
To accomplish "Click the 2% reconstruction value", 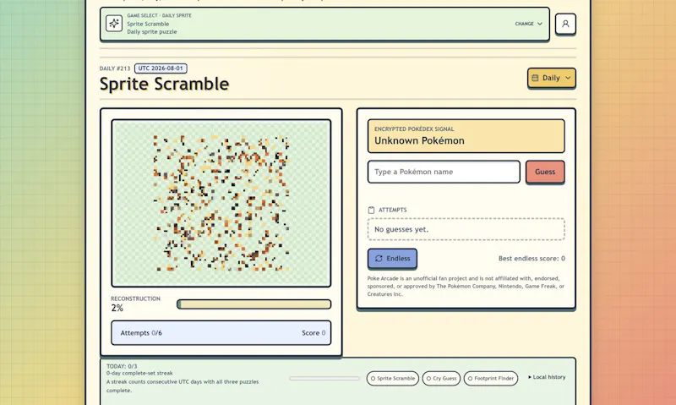I will [117, 308].
